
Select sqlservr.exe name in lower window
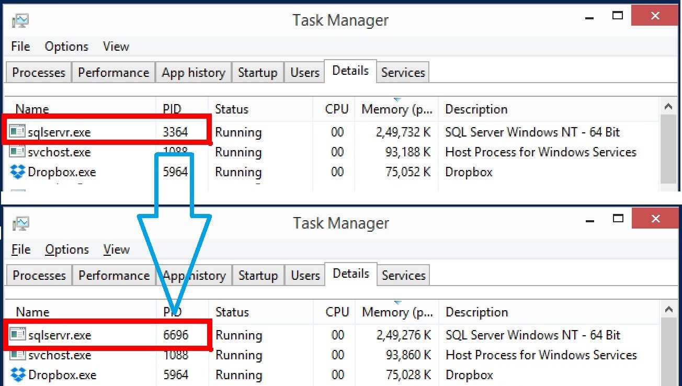60,335
